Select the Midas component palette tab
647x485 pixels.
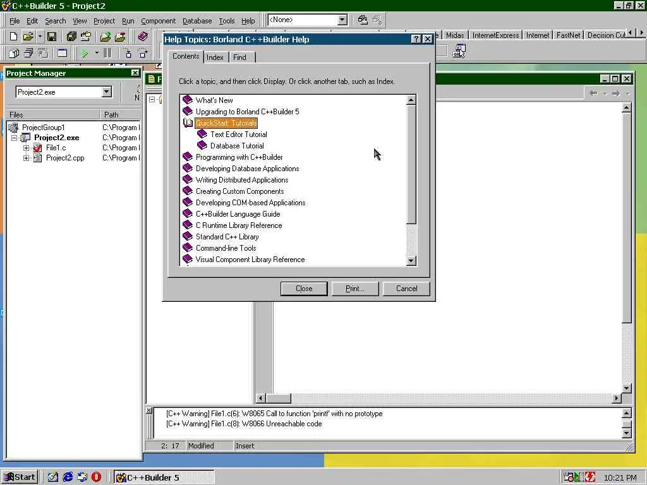455,35
